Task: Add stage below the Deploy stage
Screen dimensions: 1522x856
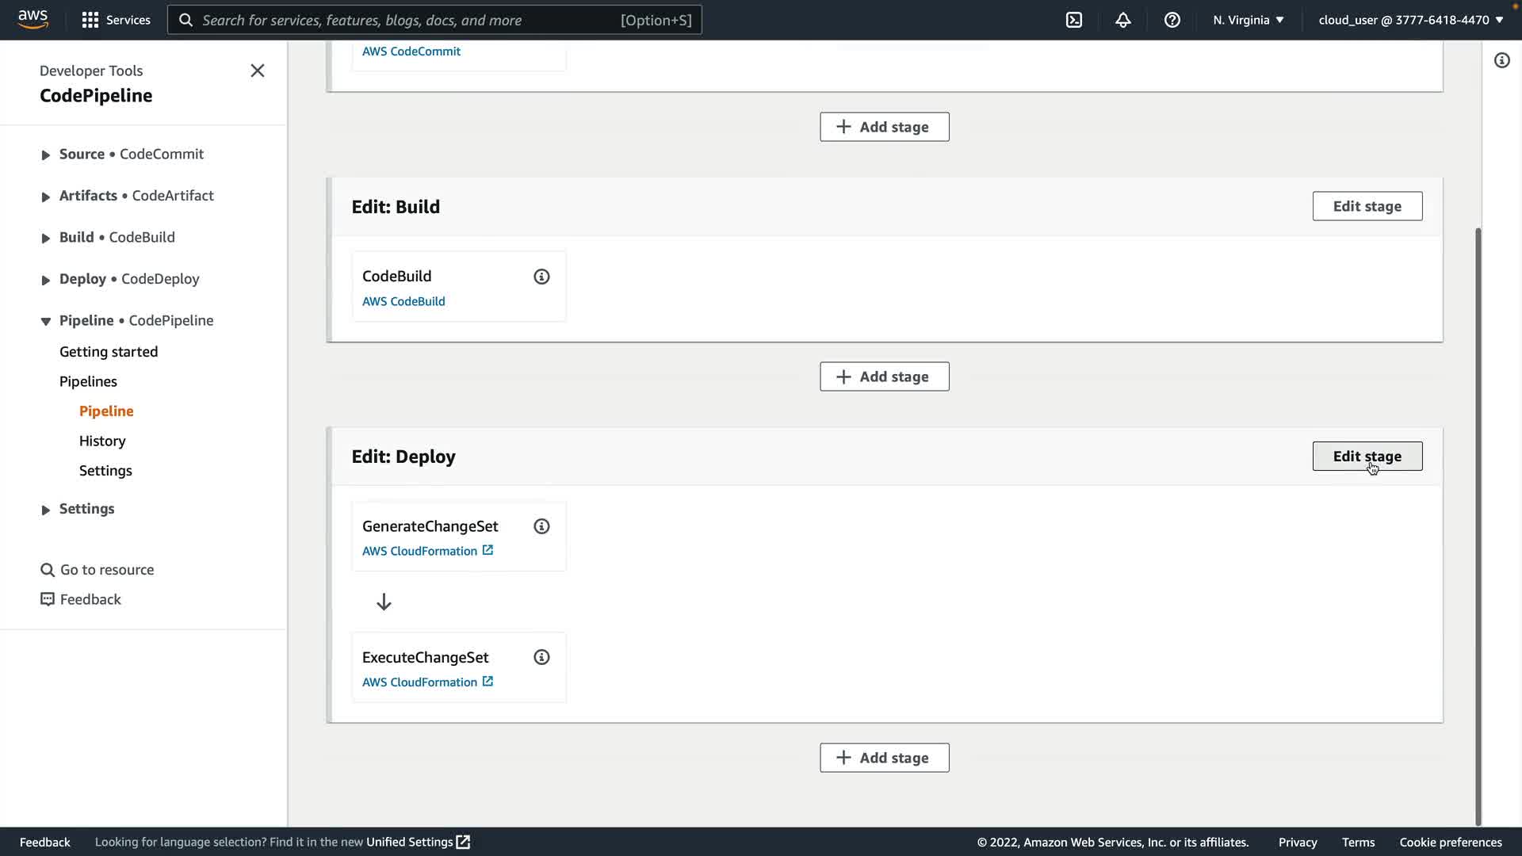Action: [885, 758]
